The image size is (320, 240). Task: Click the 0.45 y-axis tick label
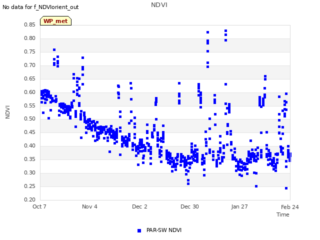pyautogui.click(x=30, y=132)
